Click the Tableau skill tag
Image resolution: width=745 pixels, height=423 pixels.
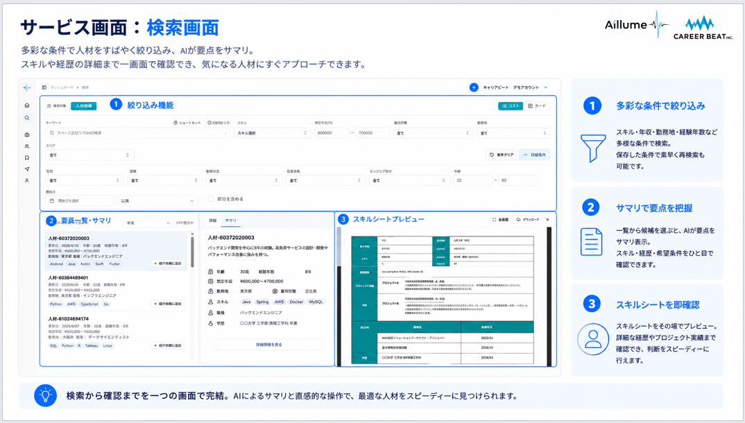pos(92,346)
